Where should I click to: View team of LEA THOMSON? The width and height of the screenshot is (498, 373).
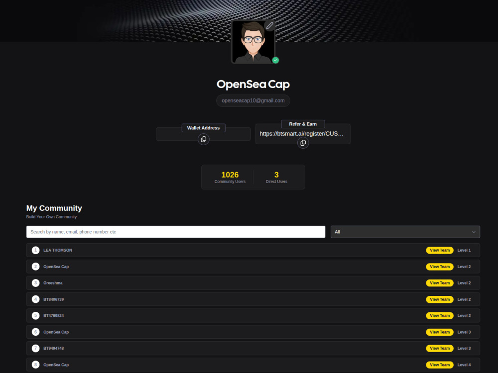pos(440,250)
